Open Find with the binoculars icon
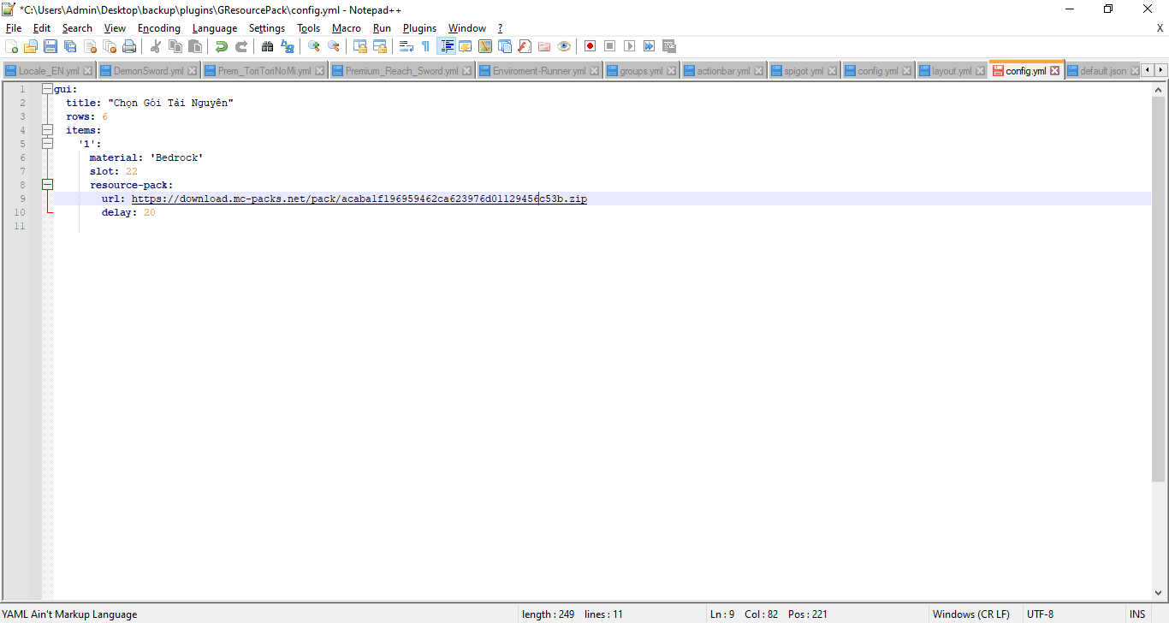The height and width of the screenshot is (623, 1169). tap(267, 46)
